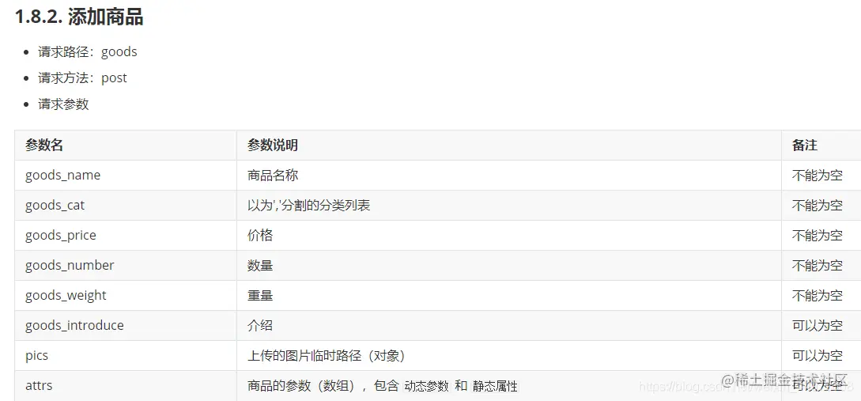Click the 静态属性 inline code tag
The image size is (861, 401).
pyautogui.click(x=495, y=386)
